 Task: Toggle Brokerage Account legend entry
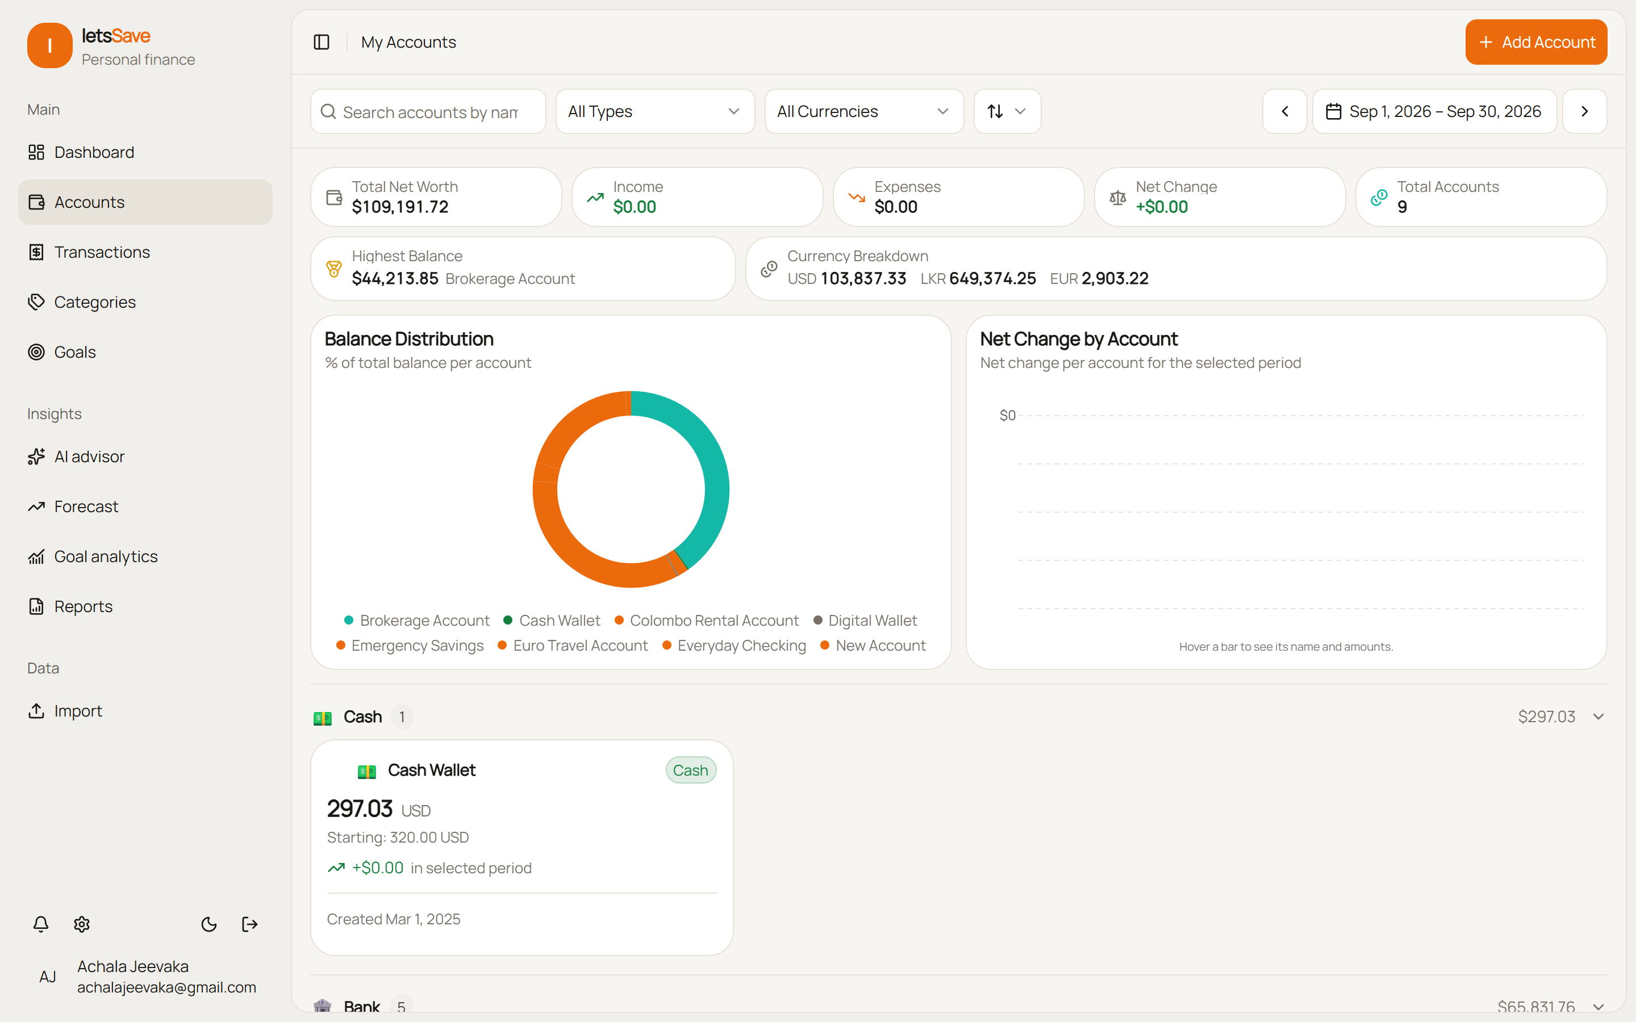pyautogui.click(x=416, y=621)
